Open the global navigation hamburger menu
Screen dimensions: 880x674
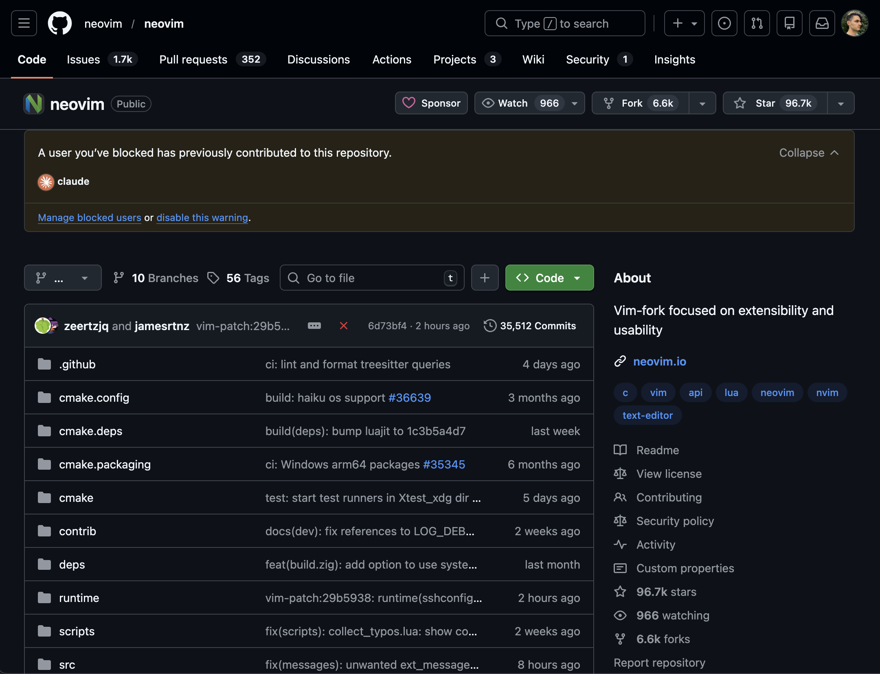(x=23, y=23)
